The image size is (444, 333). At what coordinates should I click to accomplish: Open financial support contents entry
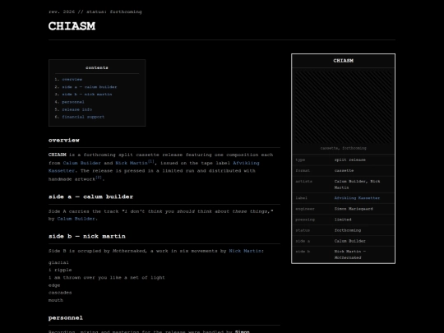pos(83,117)
